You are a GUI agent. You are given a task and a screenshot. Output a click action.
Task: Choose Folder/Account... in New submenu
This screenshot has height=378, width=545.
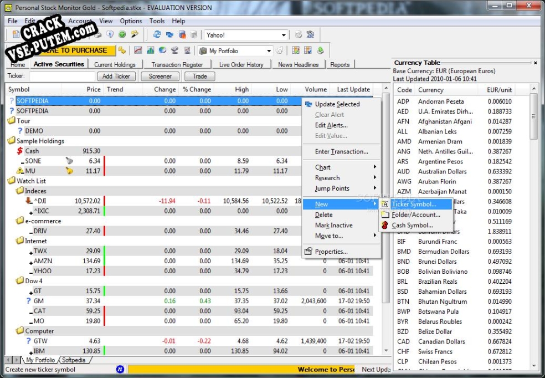(x=416, y=214)
